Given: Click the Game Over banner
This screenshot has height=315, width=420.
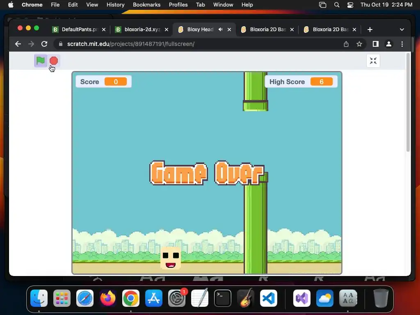Looking at the screenshot, I should click(207, 173).
